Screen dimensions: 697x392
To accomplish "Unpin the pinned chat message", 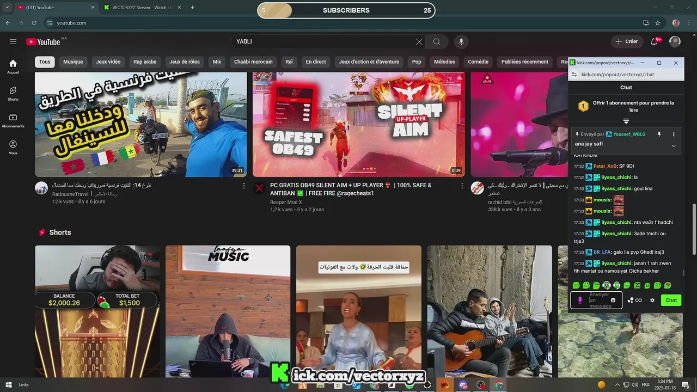I will tap(659, 134).
